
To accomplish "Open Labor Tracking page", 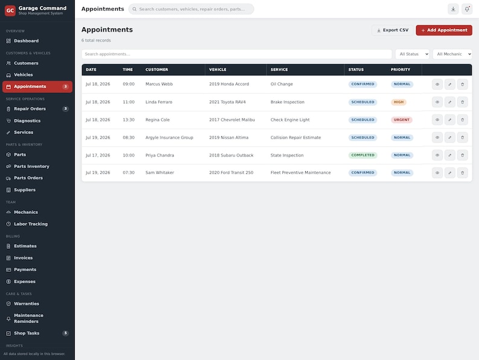I will 37,224.
